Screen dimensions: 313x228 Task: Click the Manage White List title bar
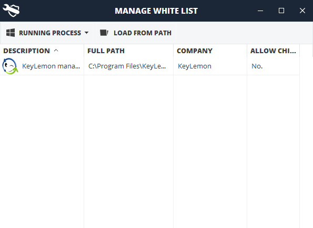coord(156,11)
